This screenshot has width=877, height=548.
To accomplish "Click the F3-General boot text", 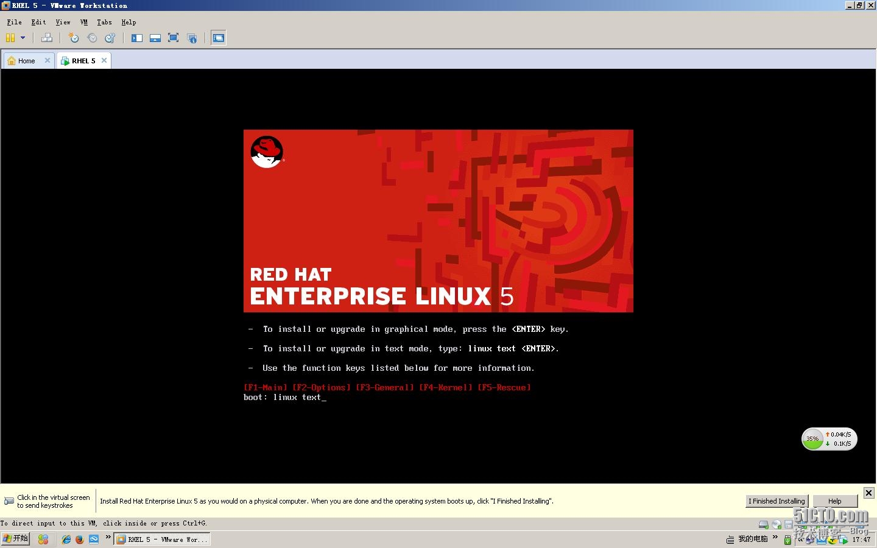I will pos(385,387).
